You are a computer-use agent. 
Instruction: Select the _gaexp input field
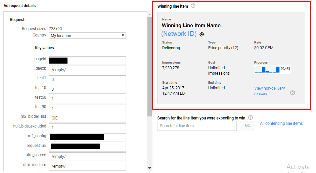coord(87,70)
